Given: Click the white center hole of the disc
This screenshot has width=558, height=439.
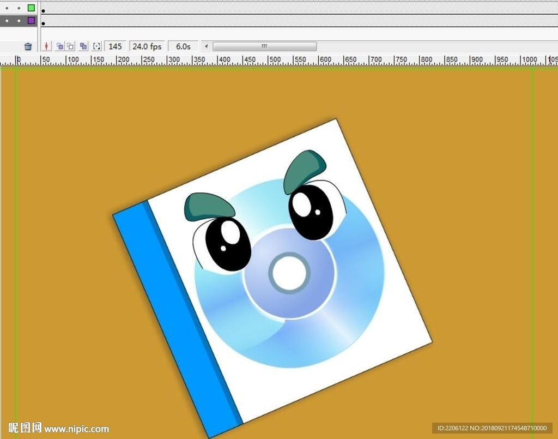Looking at the screenshot, I should (x=289, y=273).
